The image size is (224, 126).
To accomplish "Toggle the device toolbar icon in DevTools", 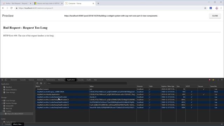I will coord(6,80).
